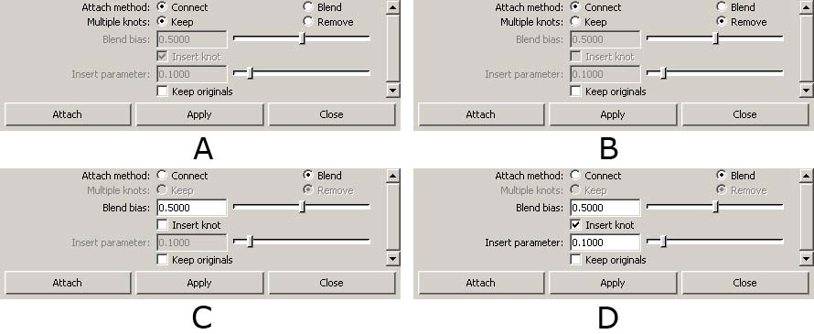Image resolution: width=814 pixels, height=334 pixels.
Task: Click Insert parameter field in panel D
Action: pos(605,242)
